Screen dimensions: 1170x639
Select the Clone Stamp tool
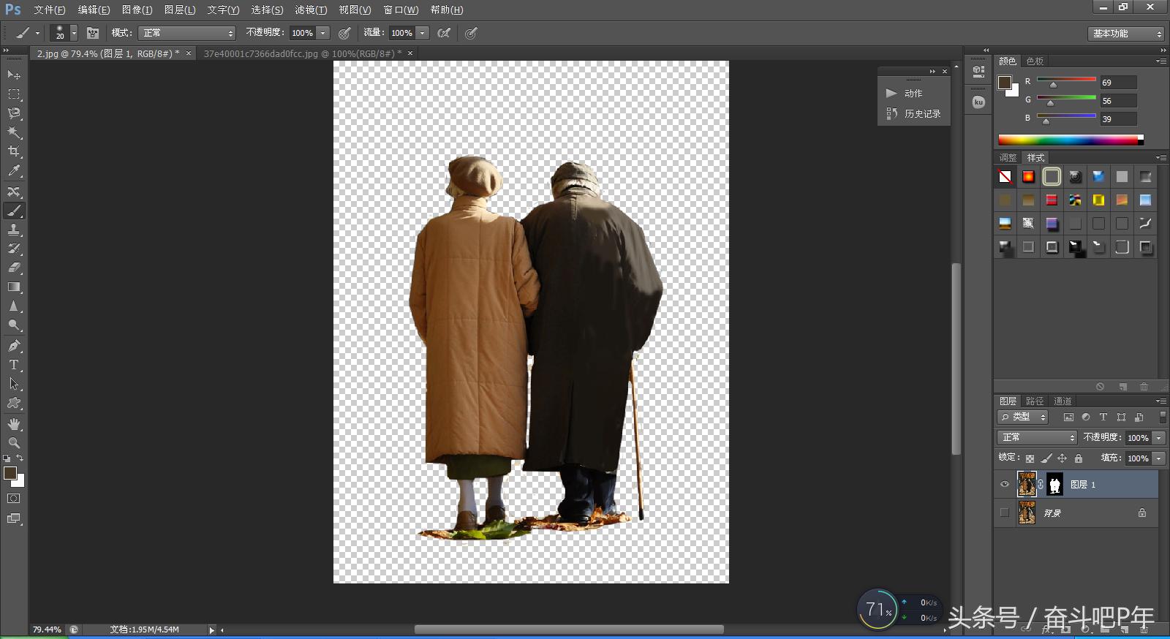pyautogui.click(x=14, y=230)
